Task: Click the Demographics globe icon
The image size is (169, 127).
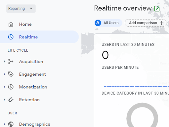Action: pos(11,124)
